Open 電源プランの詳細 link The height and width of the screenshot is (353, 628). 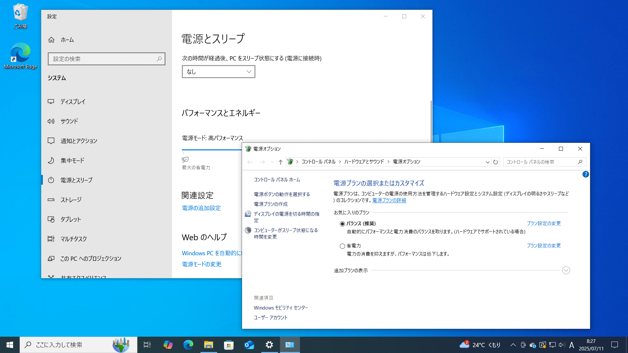pyautogui.click(x=389, y=200)
